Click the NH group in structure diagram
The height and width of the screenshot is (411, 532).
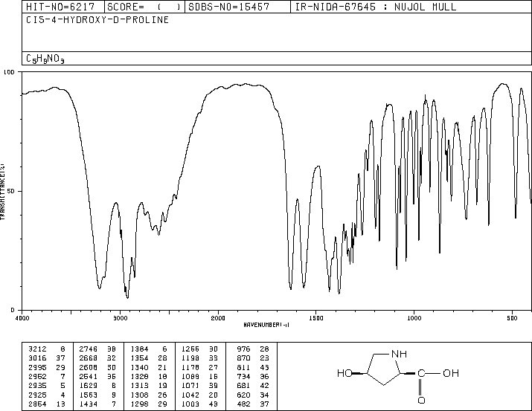pos(399,354)
